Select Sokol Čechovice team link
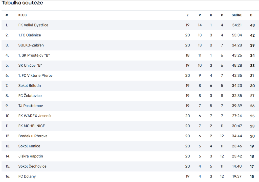259x182 pixels. (x=32, y=166)
